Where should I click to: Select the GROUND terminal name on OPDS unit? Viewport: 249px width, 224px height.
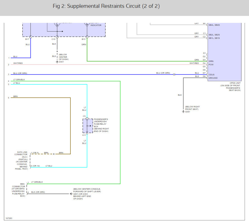[x=213, y=78]
